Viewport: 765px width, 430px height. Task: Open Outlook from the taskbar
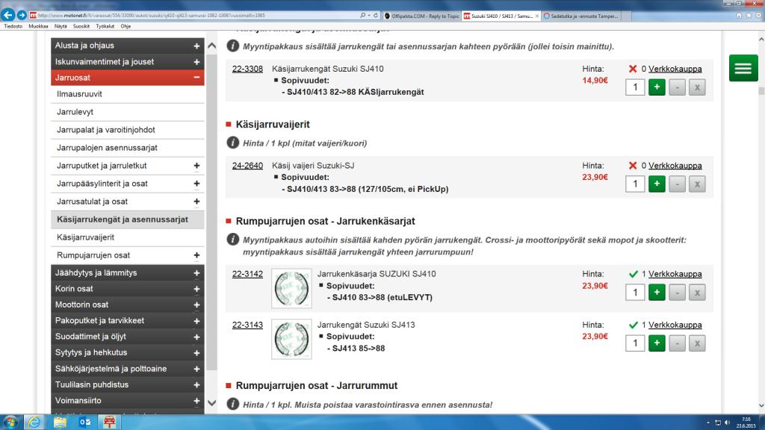[84, 423]
